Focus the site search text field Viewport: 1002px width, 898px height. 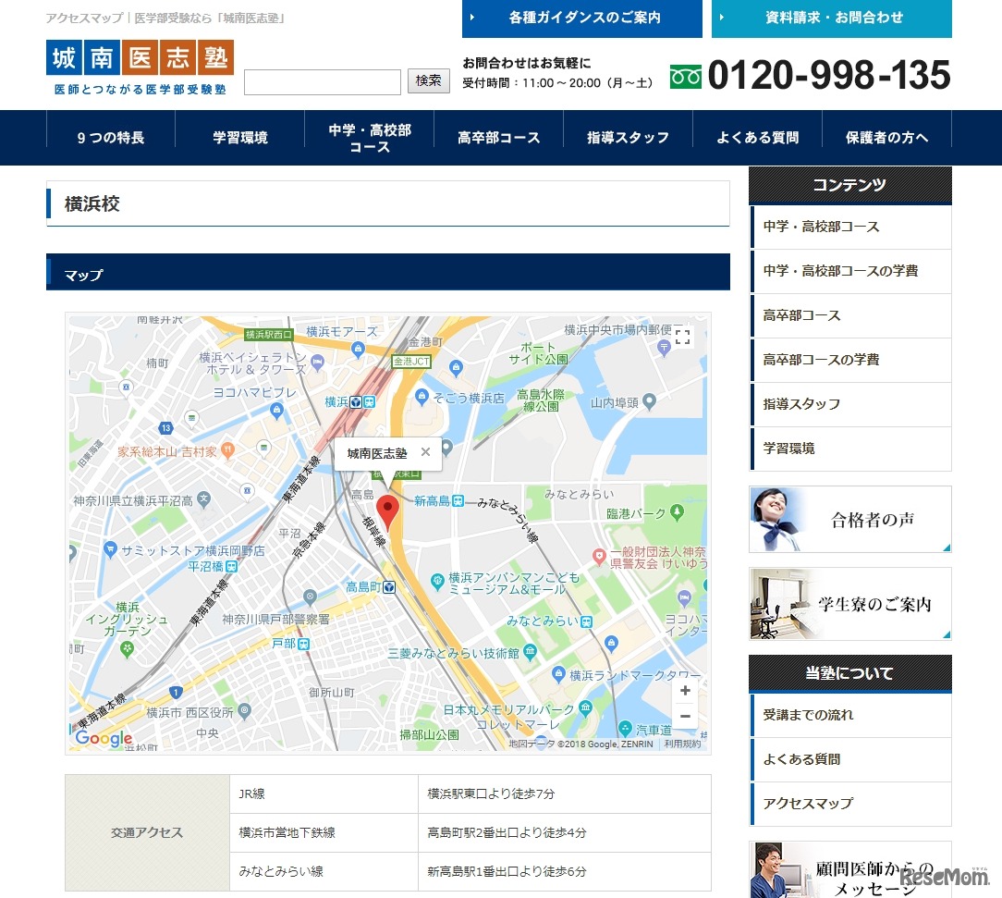point(322,82)
